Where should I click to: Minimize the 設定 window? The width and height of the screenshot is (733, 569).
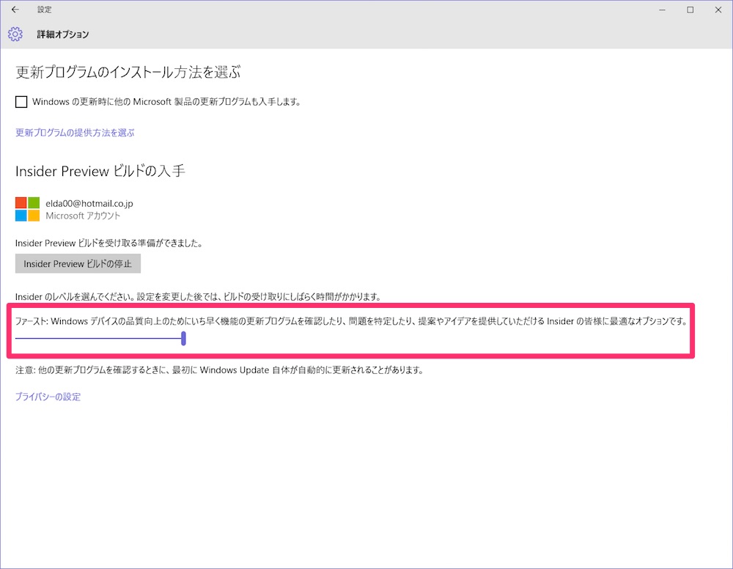(x=662, y=10)
